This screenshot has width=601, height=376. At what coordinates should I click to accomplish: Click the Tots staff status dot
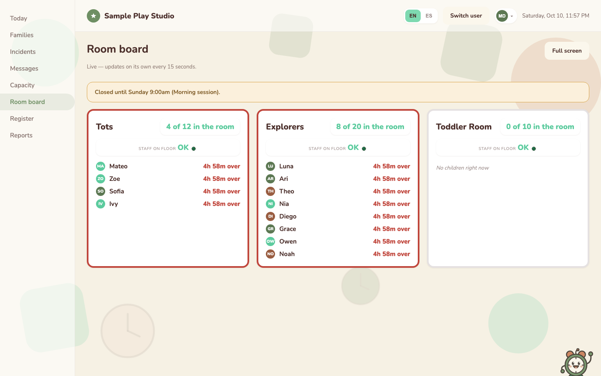(194, 149)
